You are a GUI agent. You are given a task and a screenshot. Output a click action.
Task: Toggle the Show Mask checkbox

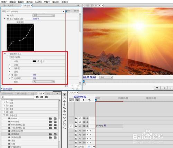click(11, 57)
